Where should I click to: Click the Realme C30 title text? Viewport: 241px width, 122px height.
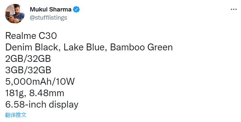coord(31,36)
